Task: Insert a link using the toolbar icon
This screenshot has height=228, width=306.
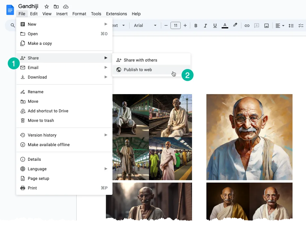Action: (x=247, y=25)
